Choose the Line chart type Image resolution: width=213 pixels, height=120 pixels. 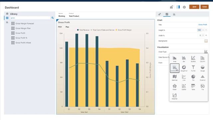[184, 77]
